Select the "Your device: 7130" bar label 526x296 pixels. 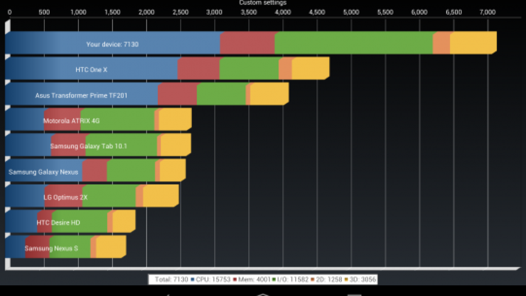(112, 44)
